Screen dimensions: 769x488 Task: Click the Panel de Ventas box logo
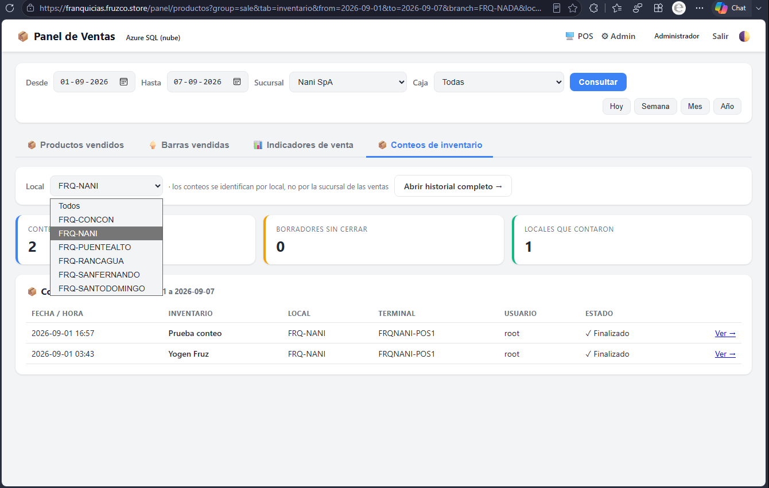coord(23,36)
